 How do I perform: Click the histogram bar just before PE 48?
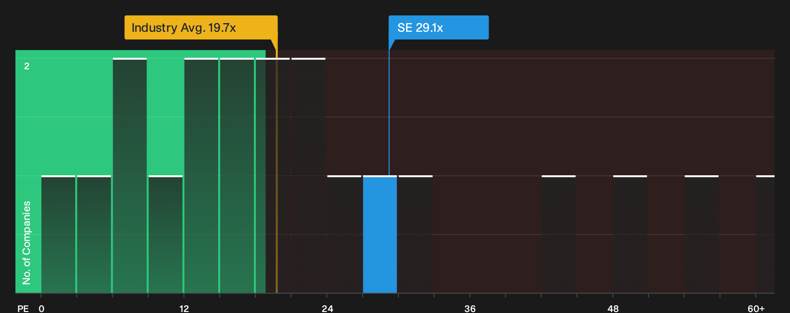(x=559, y=235)
